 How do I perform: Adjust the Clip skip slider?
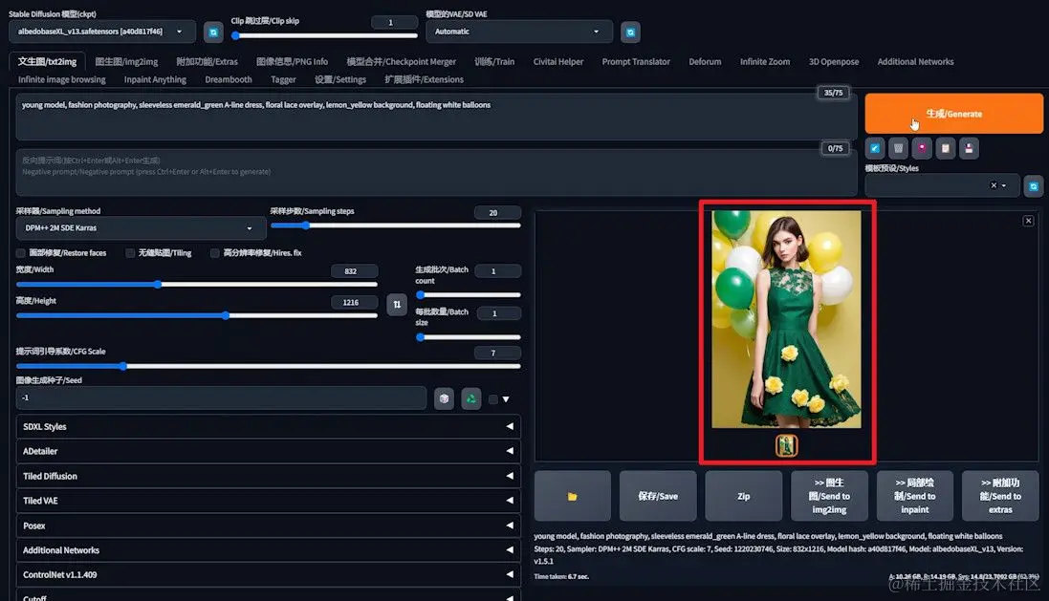pyautogui.click(x=324, y=35)
